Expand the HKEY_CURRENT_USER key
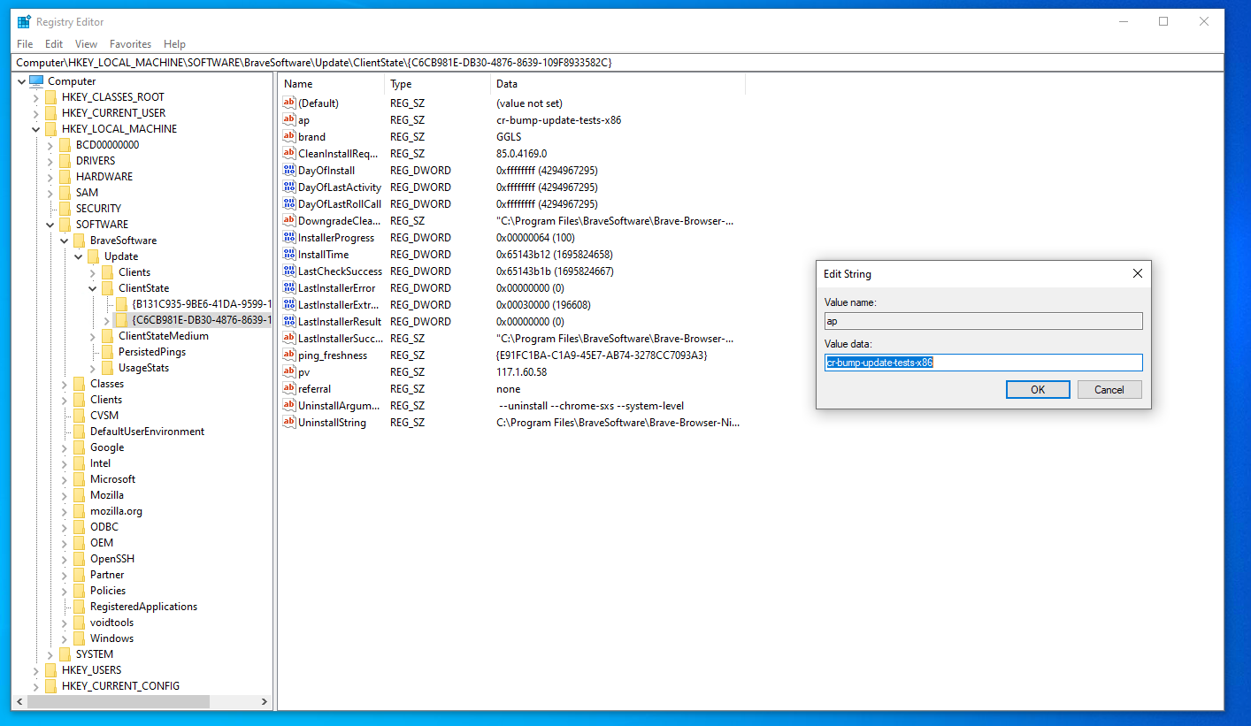The image size is (1251, 726). 35,112
